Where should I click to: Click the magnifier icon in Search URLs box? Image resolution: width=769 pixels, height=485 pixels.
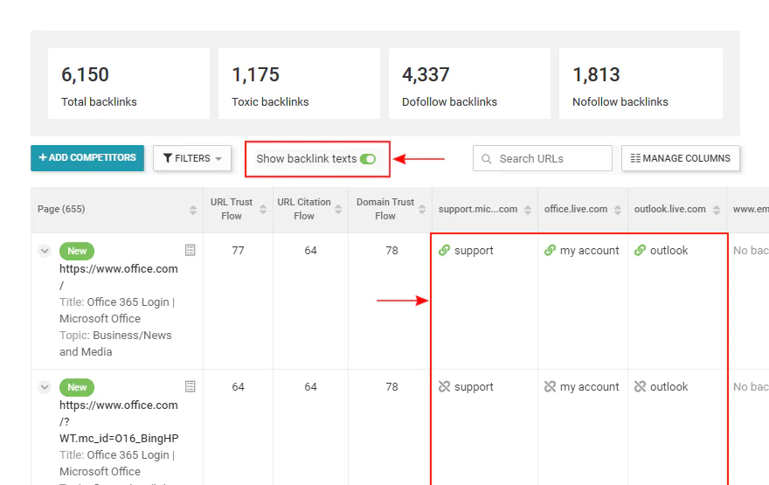486,159
